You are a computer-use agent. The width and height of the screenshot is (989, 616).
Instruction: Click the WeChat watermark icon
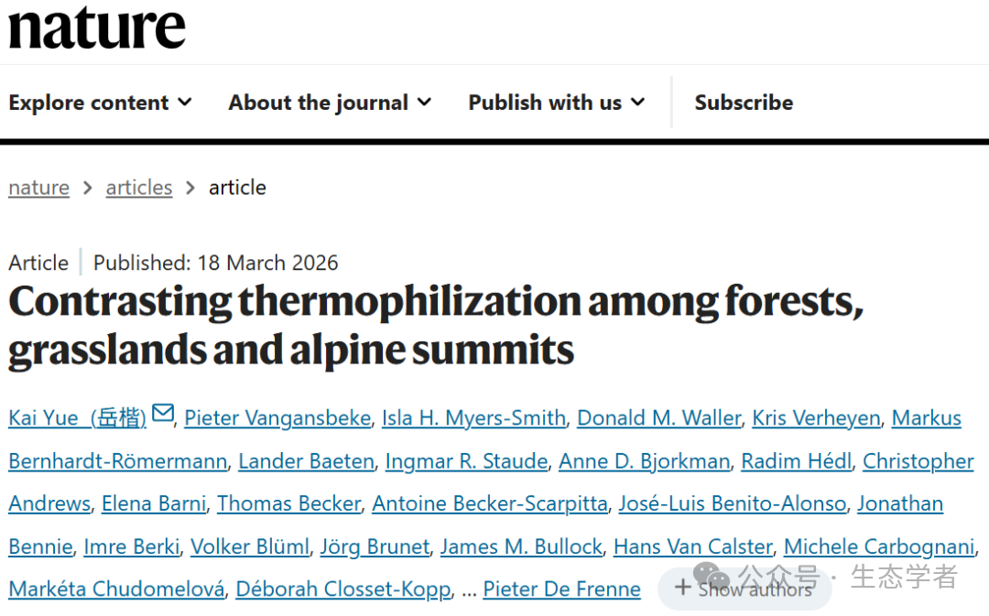[x=711, y=575]
